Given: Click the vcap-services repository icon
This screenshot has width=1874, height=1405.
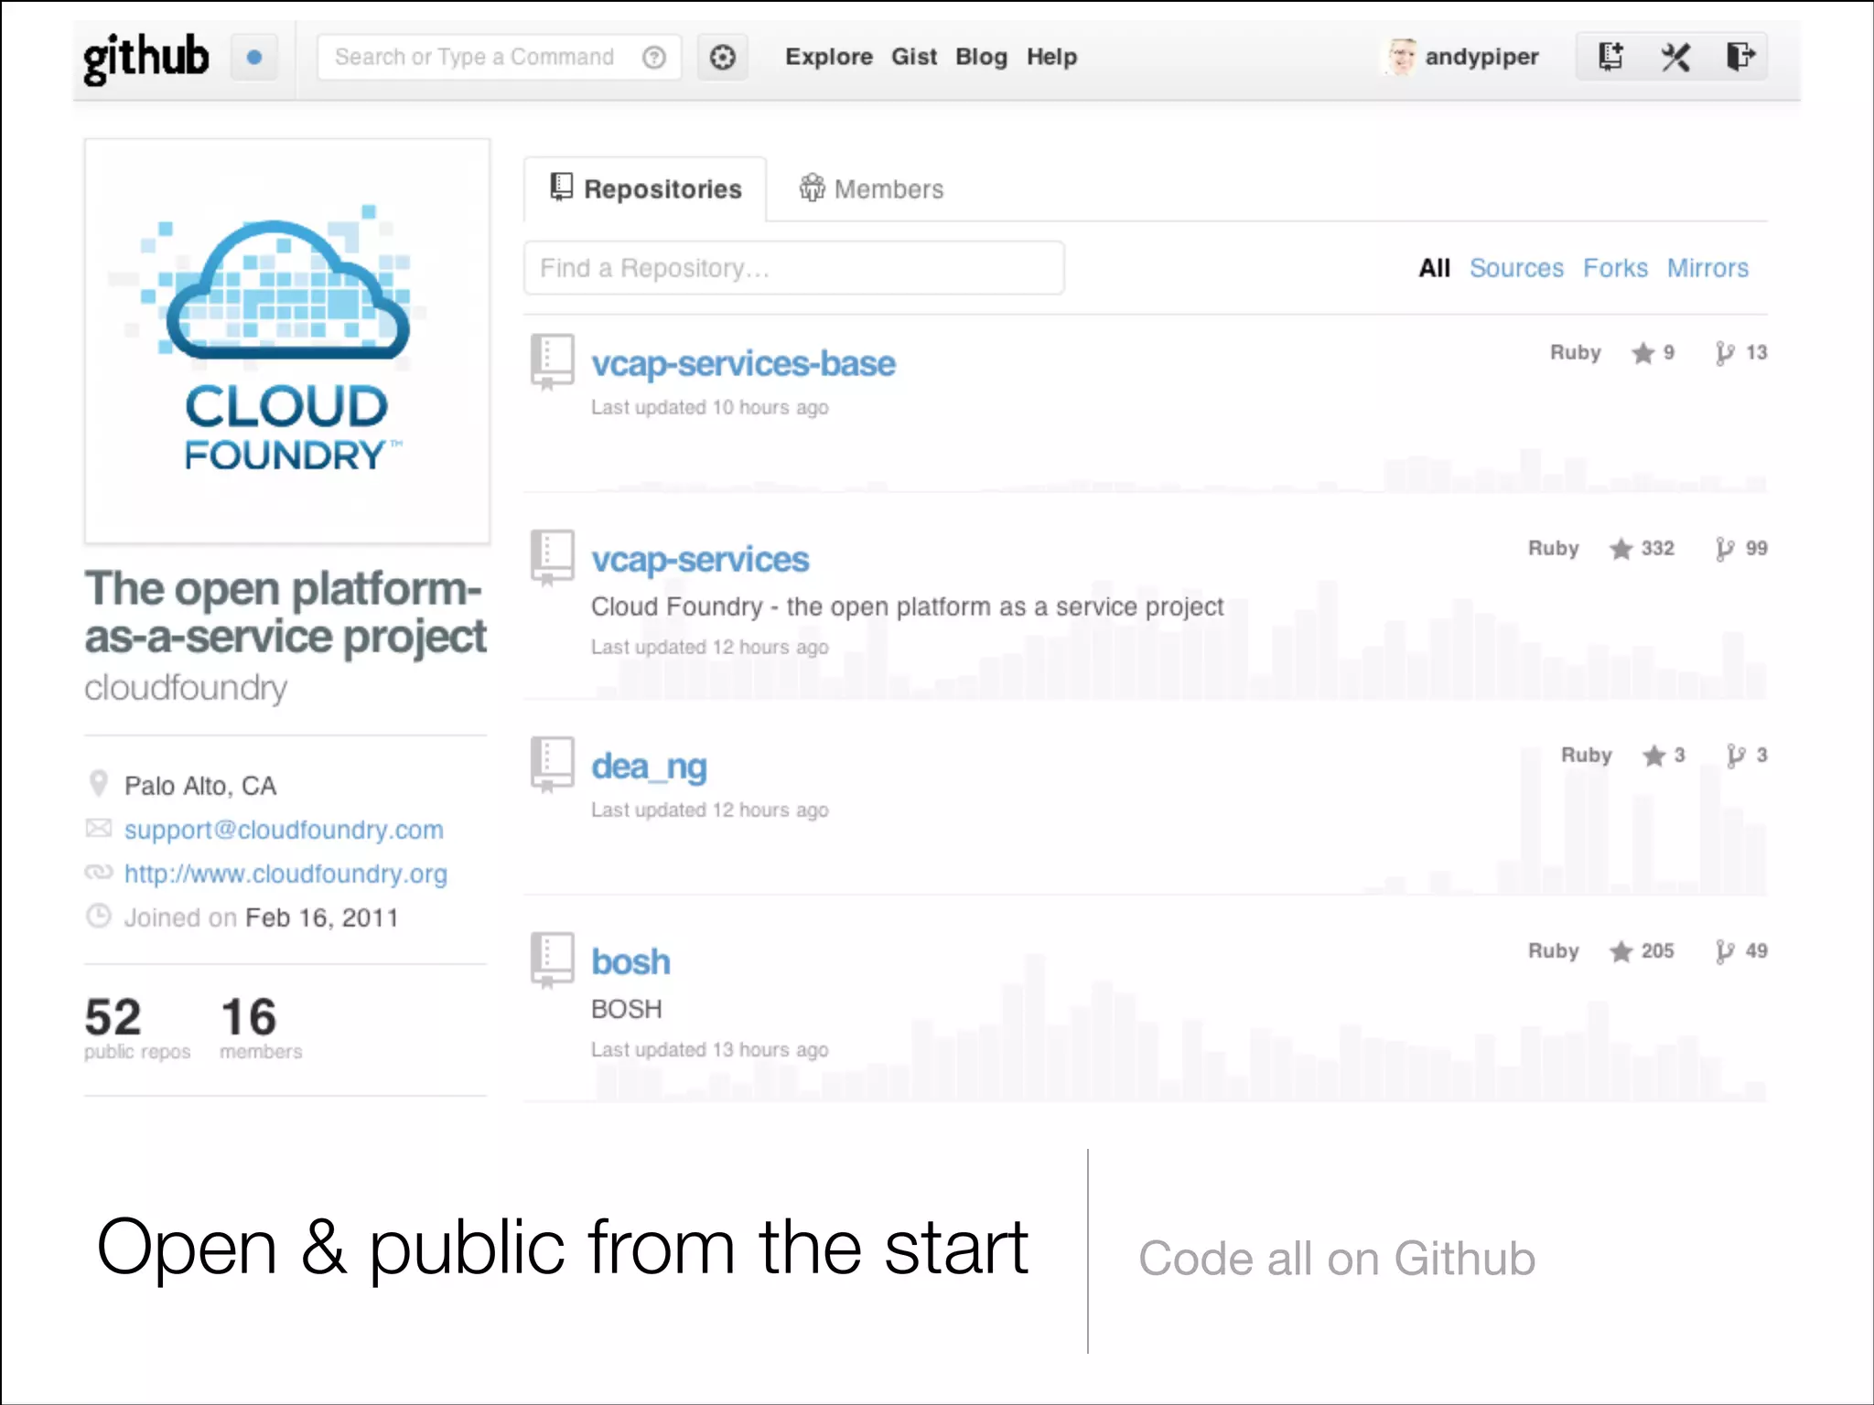Looking at the screenshot, I should click(x=553, y=558).
